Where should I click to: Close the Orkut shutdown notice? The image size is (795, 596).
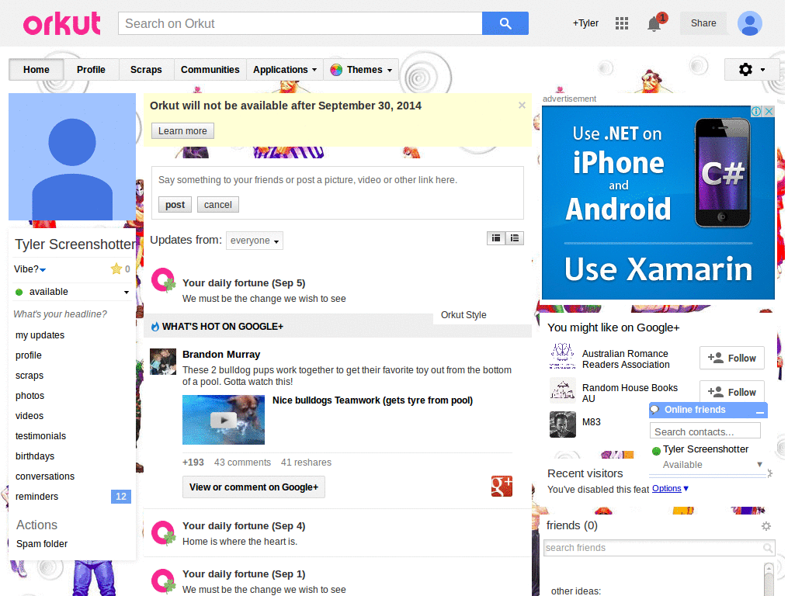tap(522, 106)
